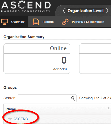Screen dimensions: 111x124
Task: Click the Name column header
Action: click(11, 109)
